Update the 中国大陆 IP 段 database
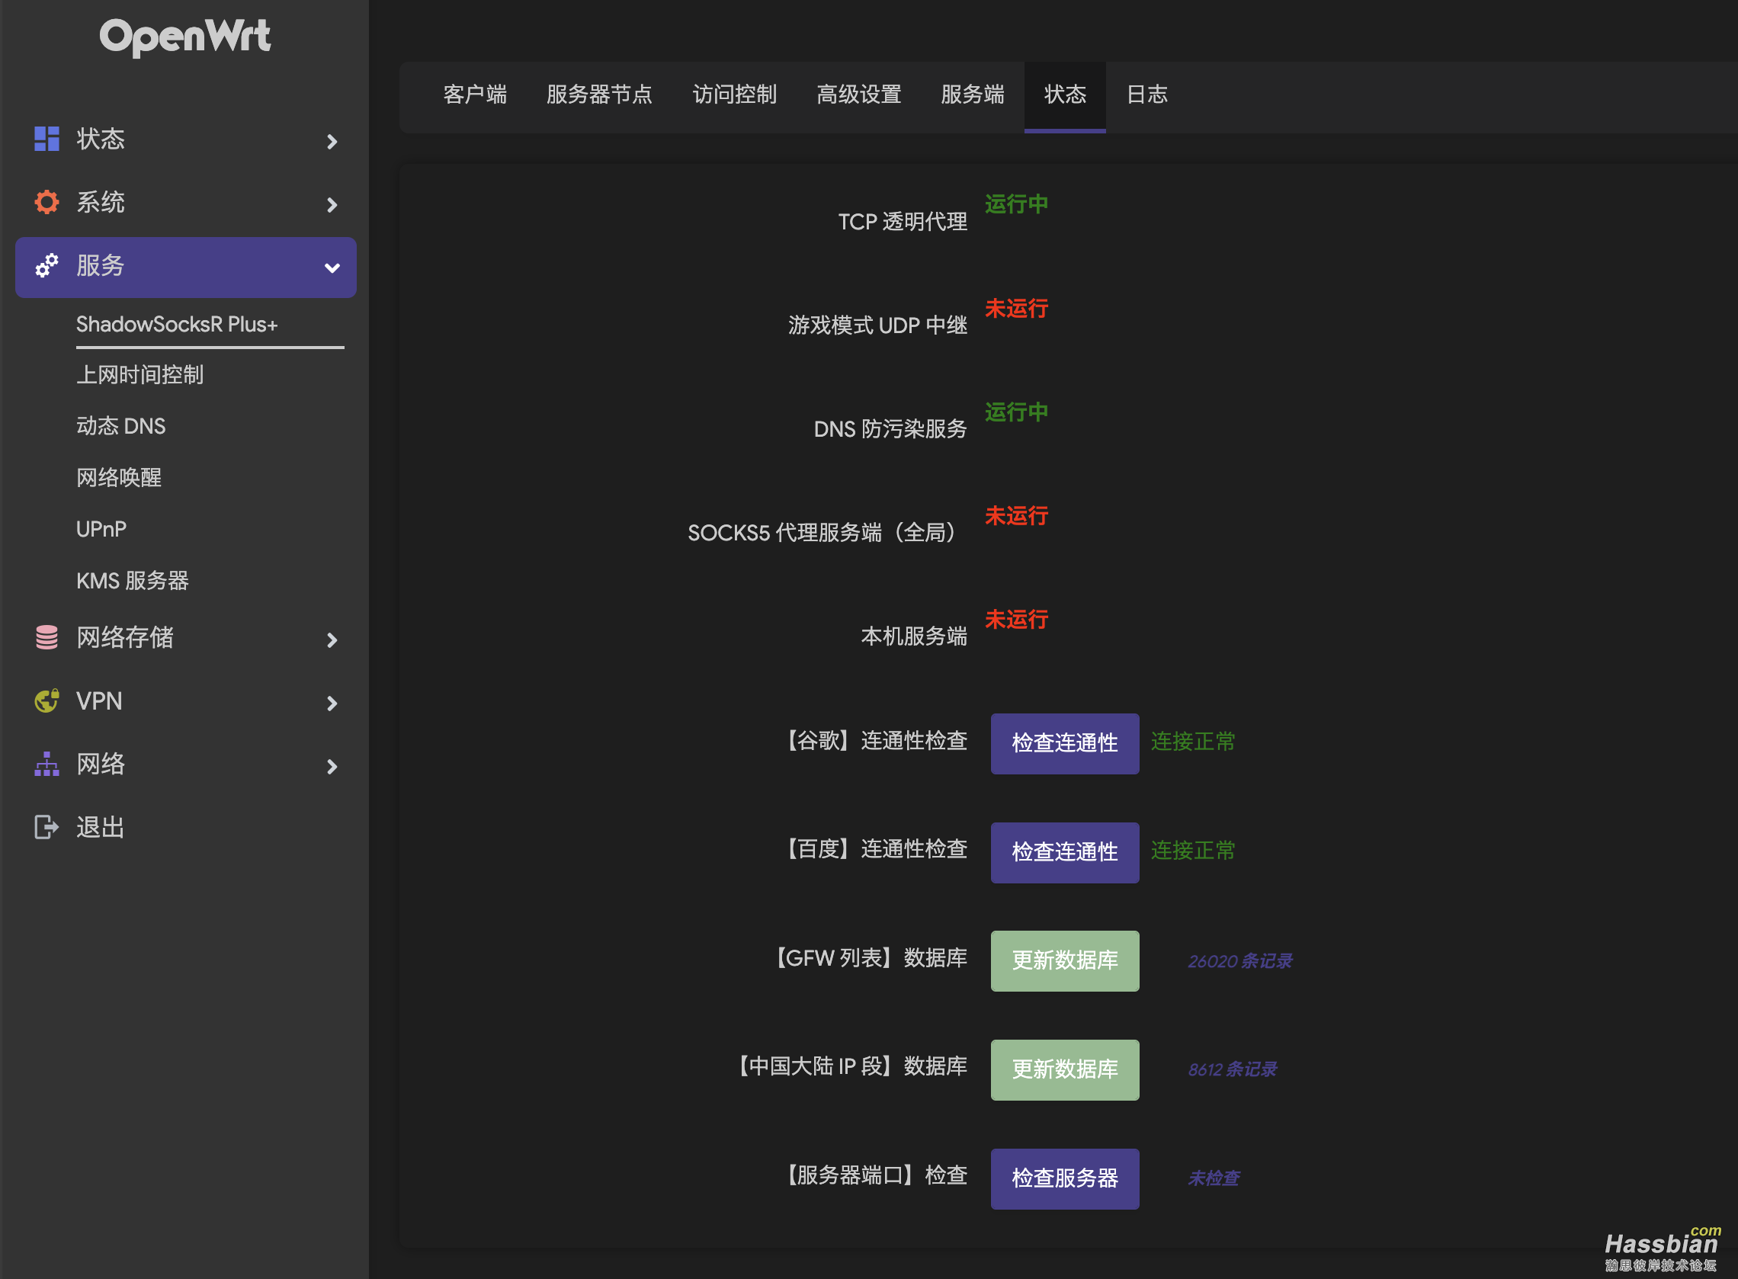1738x1279 pixels. point(1064,1070)
